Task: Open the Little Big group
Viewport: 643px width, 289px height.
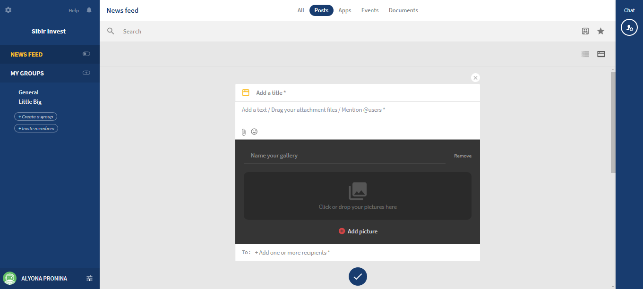Action: [x=30, y=102]
